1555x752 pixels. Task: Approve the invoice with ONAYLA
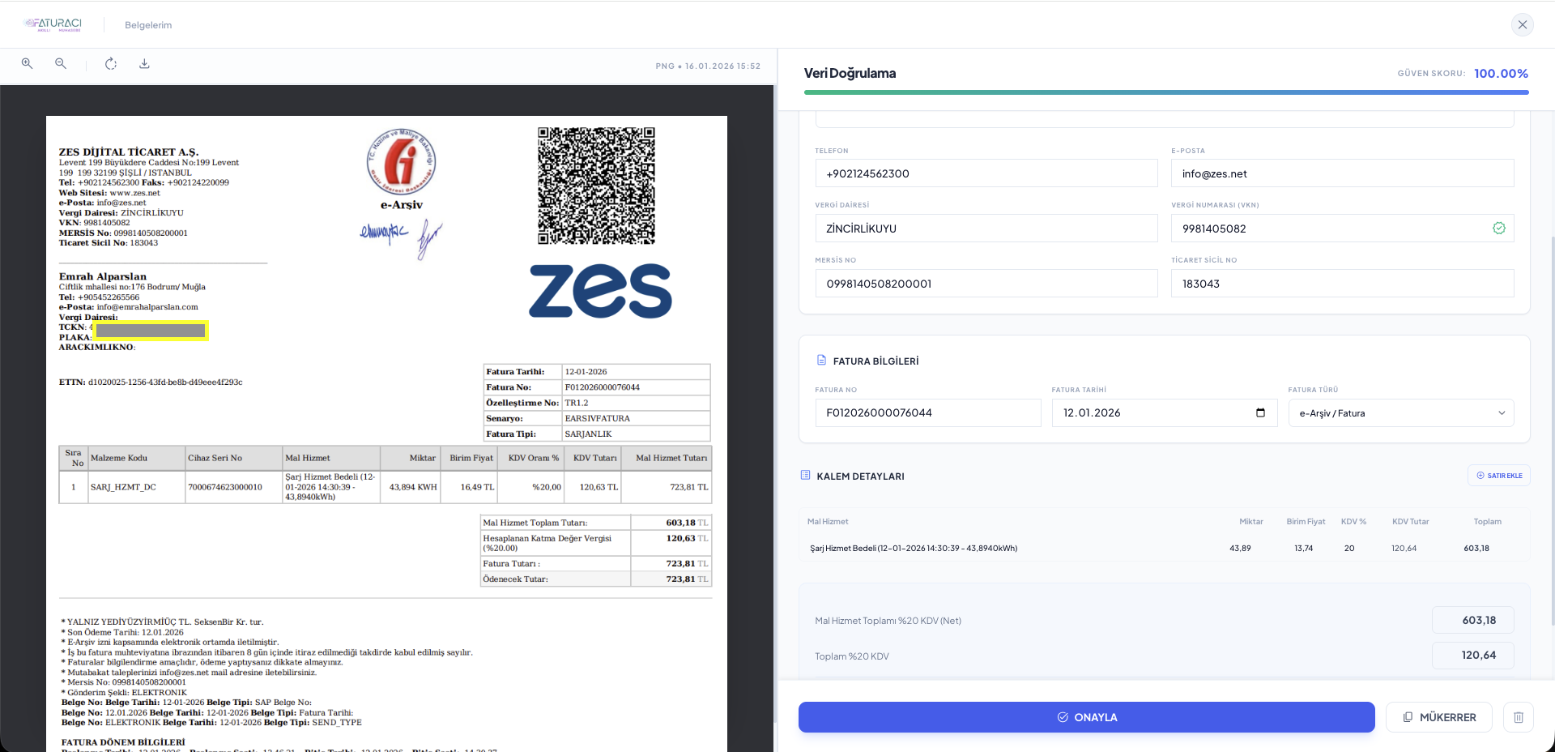coord(1086,717)
